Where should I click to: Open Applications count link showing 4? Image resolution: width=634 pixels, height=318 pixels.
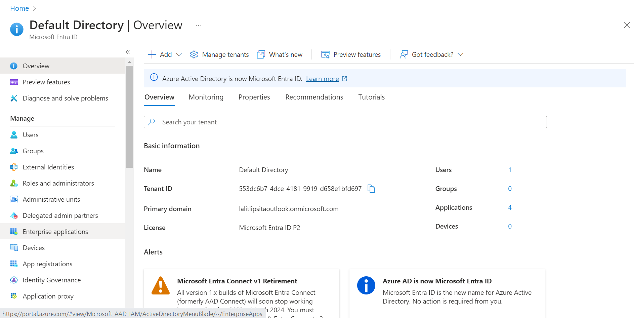click(510, 207)
